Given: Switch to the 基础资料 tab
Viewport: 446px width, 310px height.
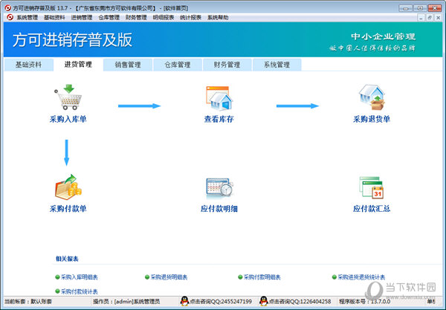Looking at the screenshot, I should click(29, 65).
